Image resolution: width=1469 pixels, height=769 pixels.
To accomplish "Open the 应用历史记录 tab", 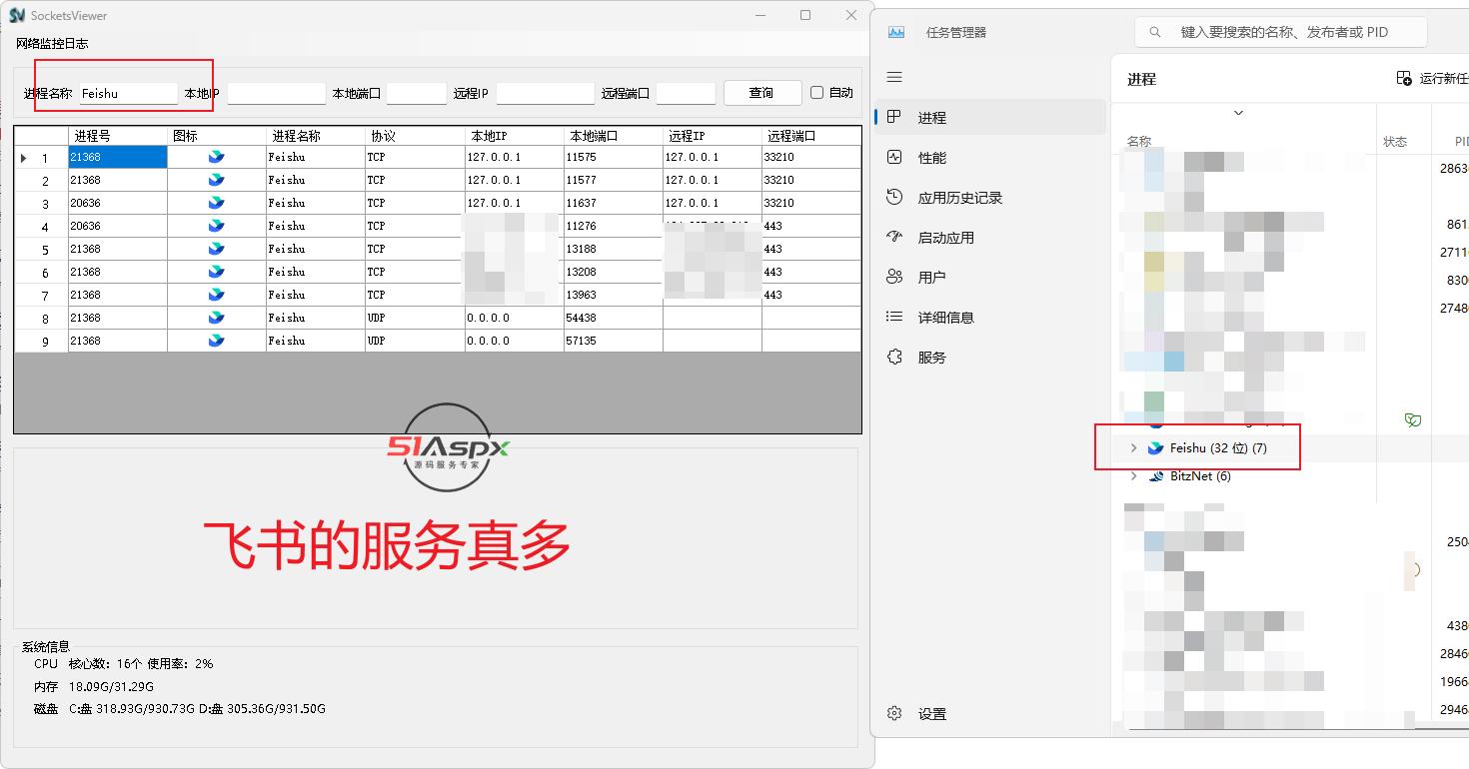I will [x=991, y=198].
